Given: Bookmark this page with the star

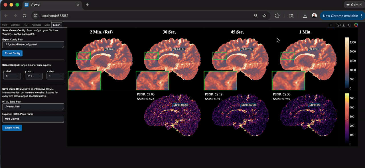Looking at the screenshot, I should [x=264, y=16].
